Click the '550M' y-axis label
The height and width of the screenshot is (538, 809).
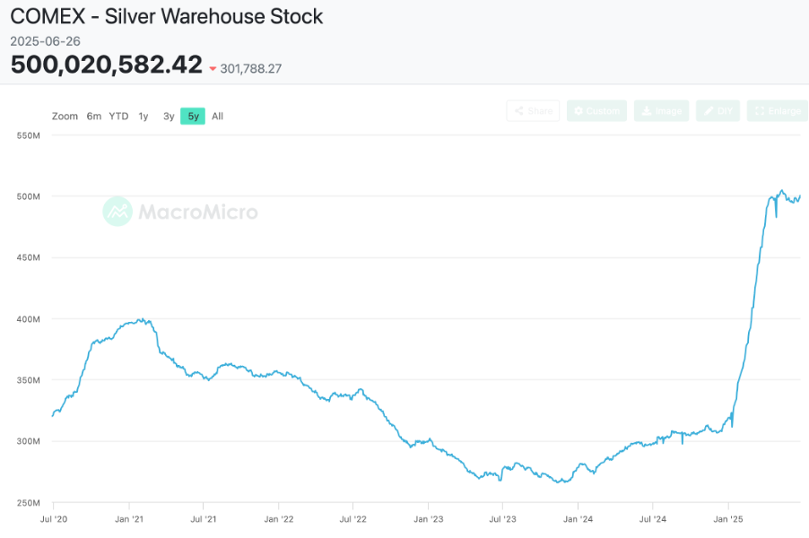[29, 135]
